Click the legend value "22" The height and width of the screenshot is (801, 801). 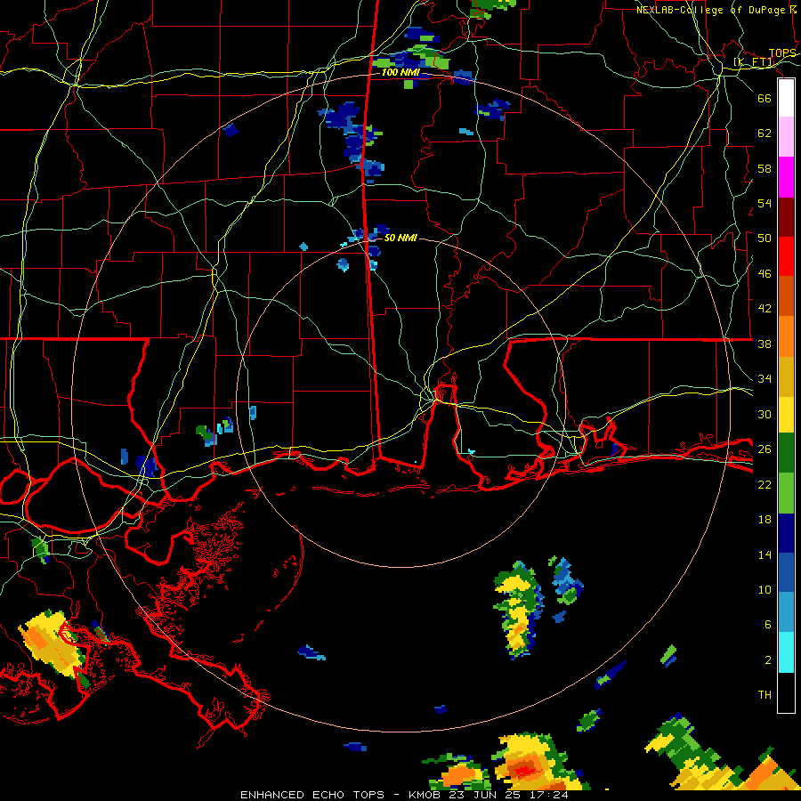coord(765,485)
